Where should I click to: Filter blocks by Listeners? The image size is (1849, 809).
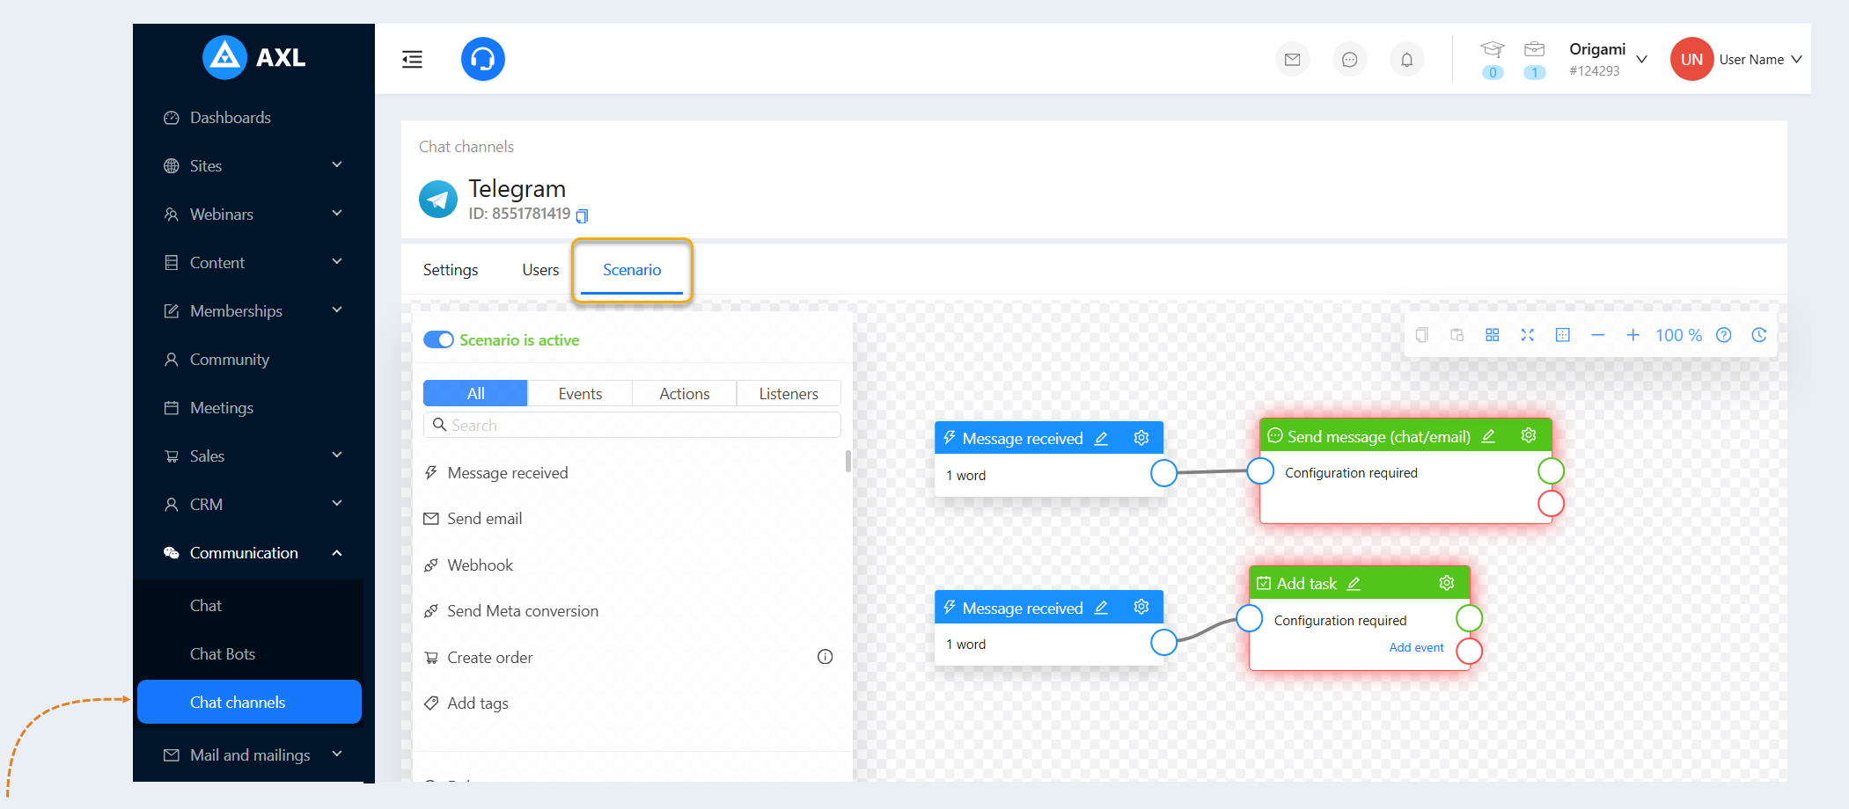pyautogui.click(x=789, y=393)
